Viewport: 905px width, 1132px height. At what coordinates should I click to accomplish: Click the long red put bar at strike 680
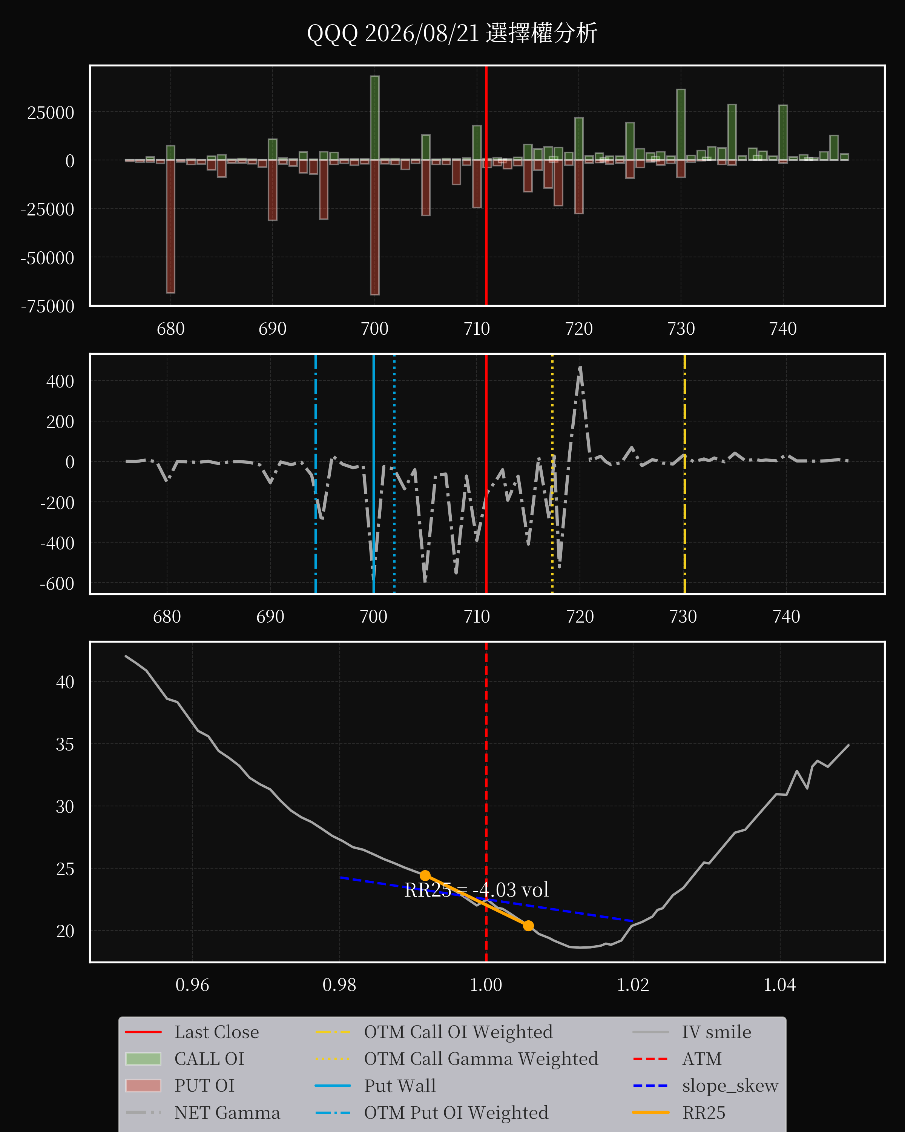click(170, 226)
